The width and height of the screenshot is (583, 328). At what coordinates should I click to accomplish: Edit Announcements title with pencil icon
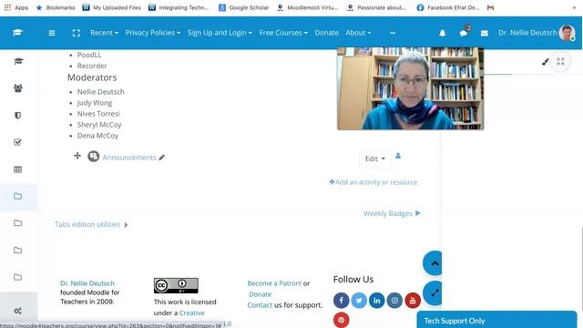pyautogui.click(x=162, y=158)
